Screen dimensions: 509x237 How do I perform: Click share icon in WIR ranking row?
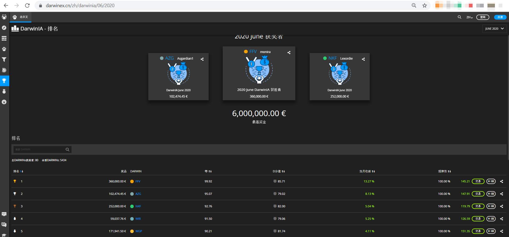pyautogui.click(x=502, y=219)
